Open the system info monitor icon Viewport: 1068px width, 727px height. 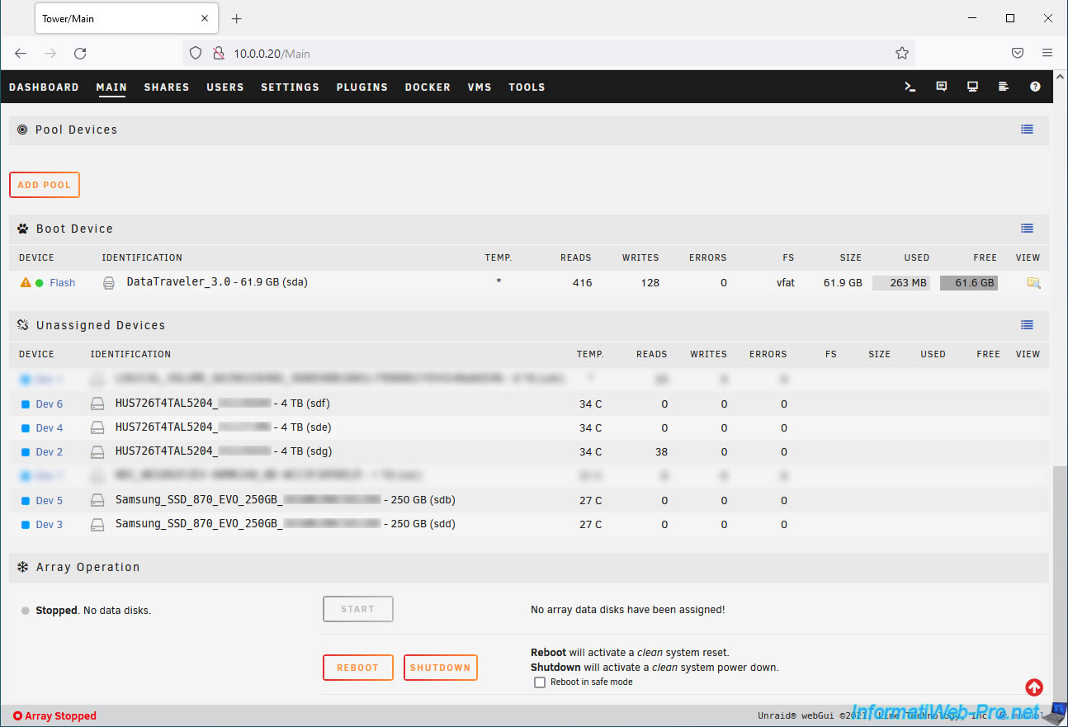(972, 87)
